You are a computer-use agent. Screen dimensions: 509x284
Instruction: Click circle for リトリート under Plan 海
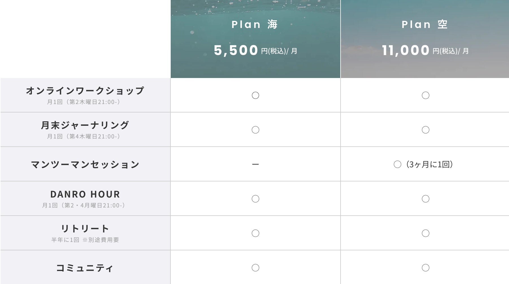tap(255, 233)
